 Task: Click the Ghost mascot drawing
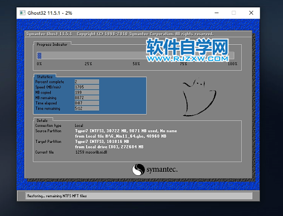(199, 97)
